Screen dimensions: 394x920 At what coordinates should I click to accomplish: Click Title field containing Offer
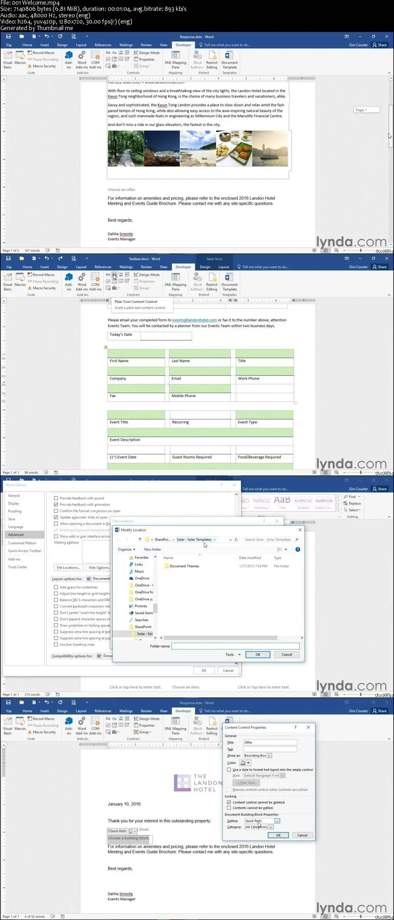click(270, 742)
